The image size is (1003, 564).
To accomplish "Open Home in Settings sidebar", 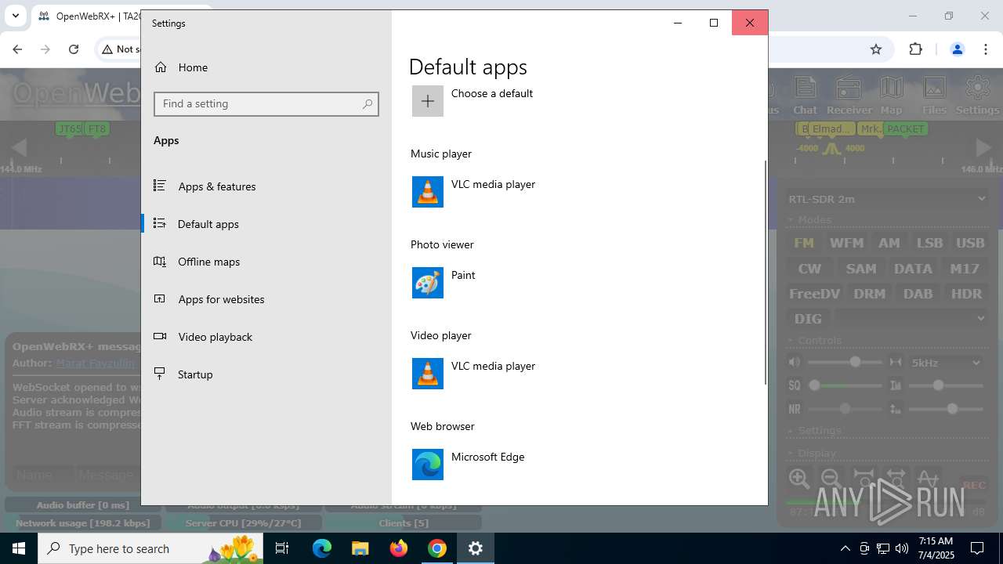I will pyautogui.click(x=266, y=67).
